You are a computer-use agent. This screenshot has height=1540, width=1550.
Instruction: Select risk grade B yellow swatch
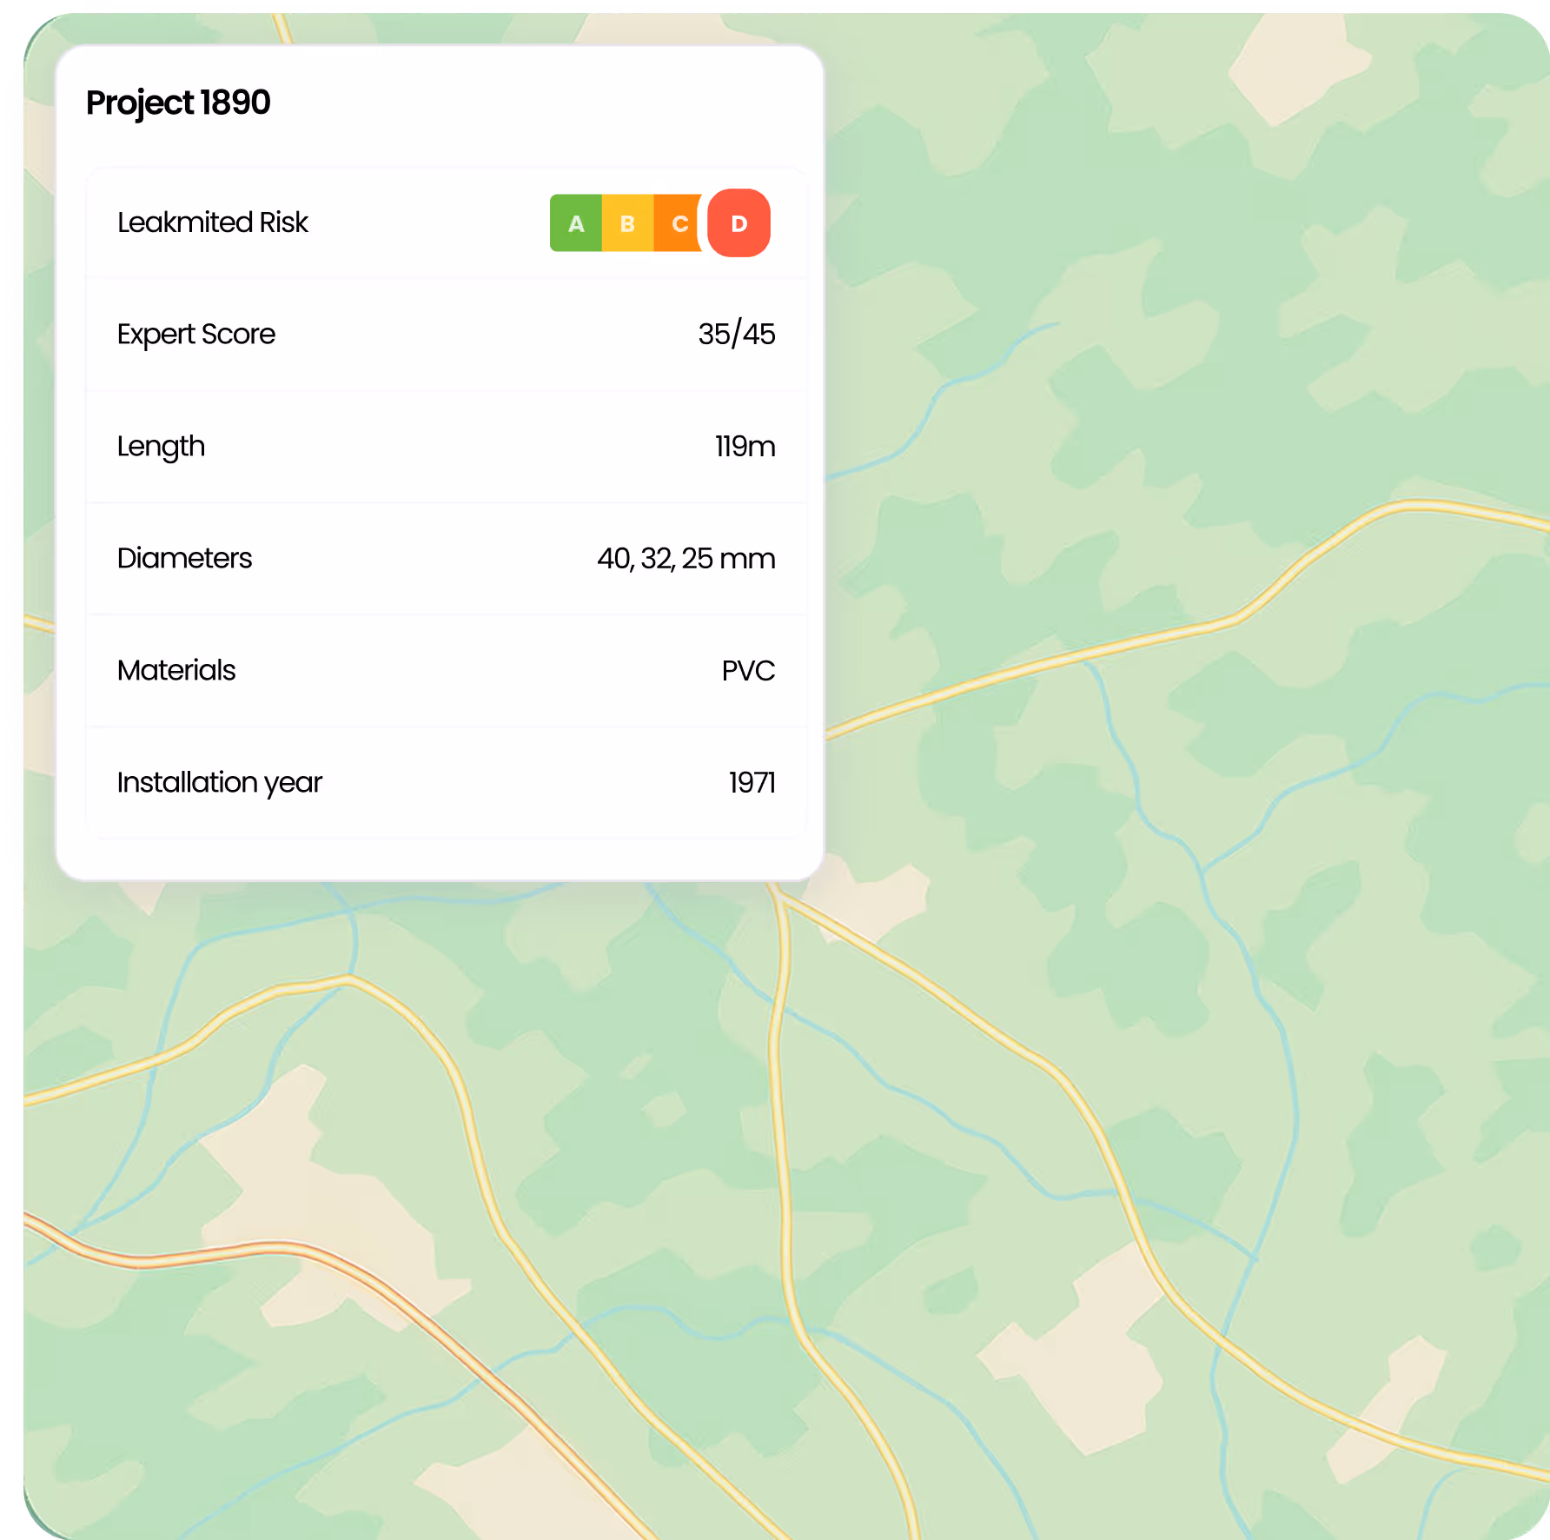click(x=627, y=223)
